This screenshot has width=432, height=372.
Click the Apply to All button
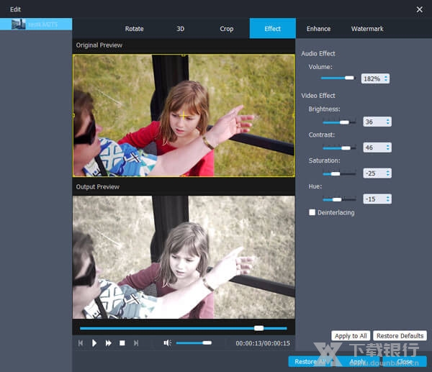[x=351, y=336]
